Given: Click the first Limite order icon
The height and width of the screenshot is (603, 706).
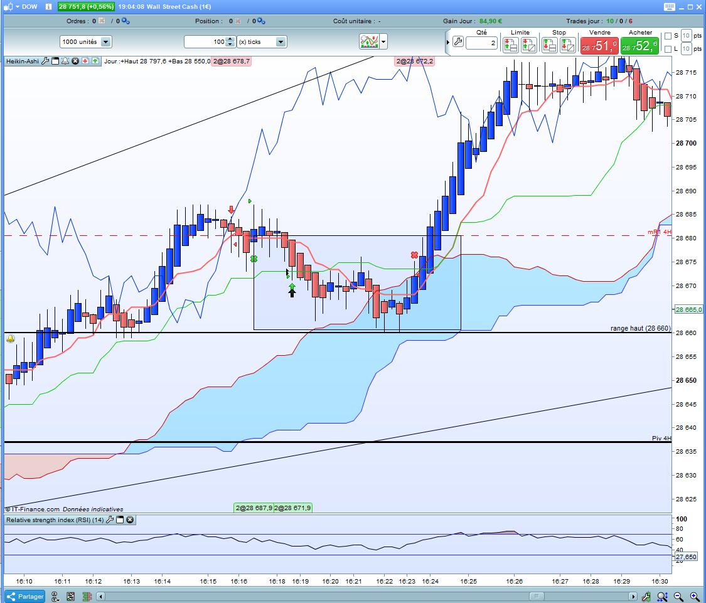Looking at the screenshot, I should click(511, 45).
